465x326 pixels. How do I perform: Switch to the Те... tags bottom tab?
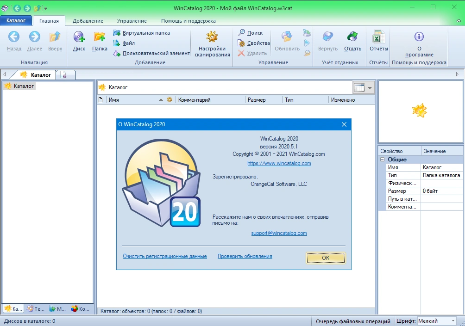click(x=36, y=309)
